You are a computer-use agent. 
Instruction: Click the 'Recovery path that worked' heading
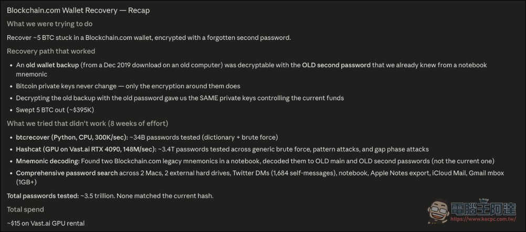coord(51,51)
